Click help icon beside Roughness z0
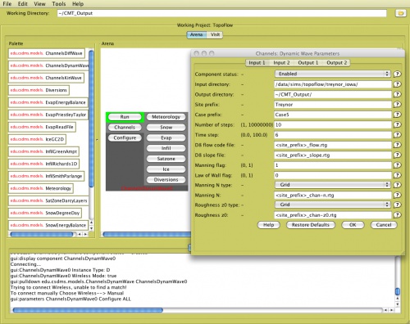410x324 pixels. 397,215
